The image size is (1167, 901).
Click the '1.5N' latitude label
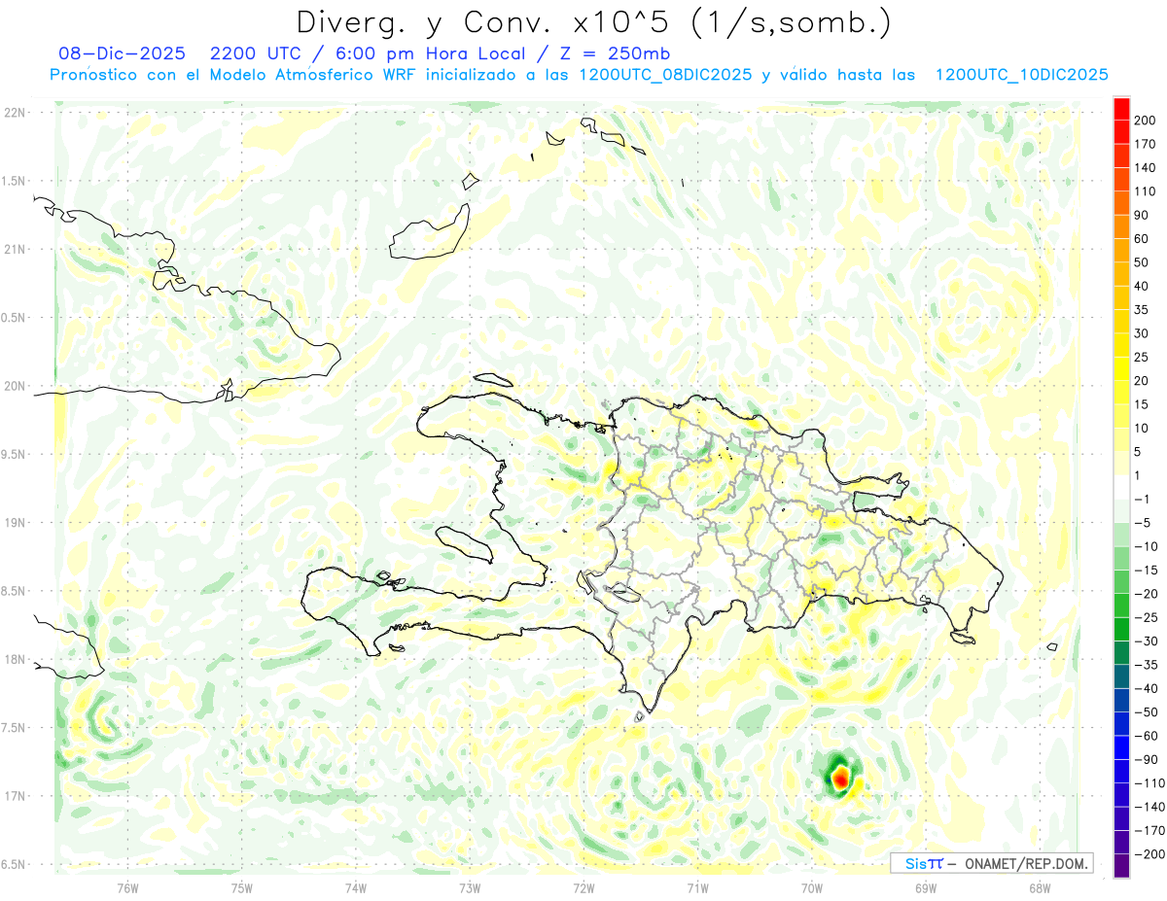(x=12, y=181)
